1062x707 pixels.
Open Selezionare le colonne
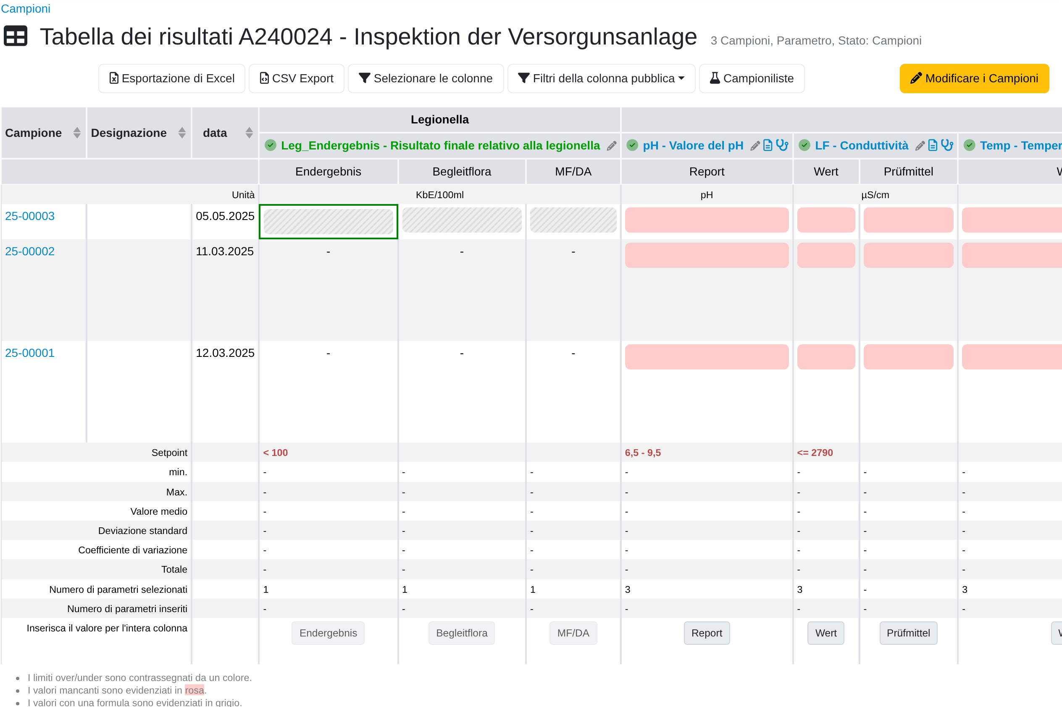[426, 79]
